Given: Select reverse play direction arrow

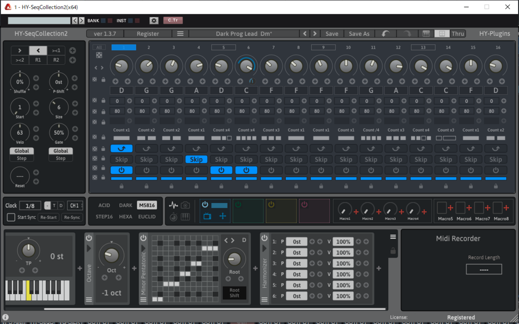Looking at the screenshot, I should [x=38, y=50].
